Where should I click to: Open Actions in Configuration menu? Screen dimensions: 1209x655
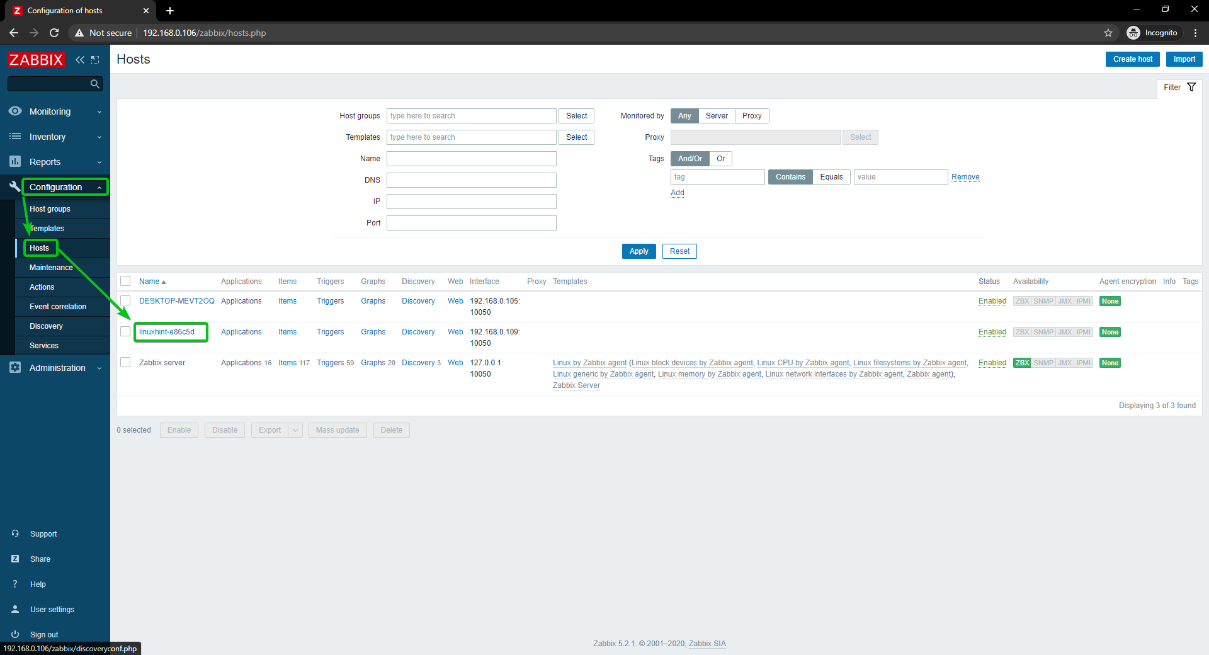[42, 287]
